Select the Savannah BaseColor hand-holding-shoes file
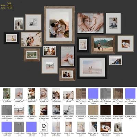 click(105, 127)
